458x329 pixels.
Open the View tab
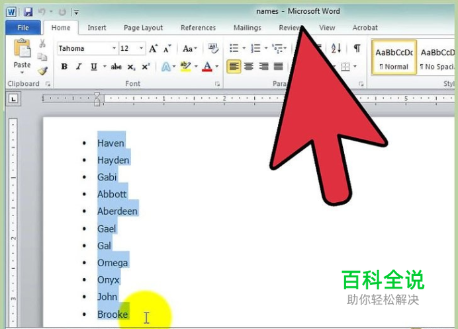coord(327,28)
